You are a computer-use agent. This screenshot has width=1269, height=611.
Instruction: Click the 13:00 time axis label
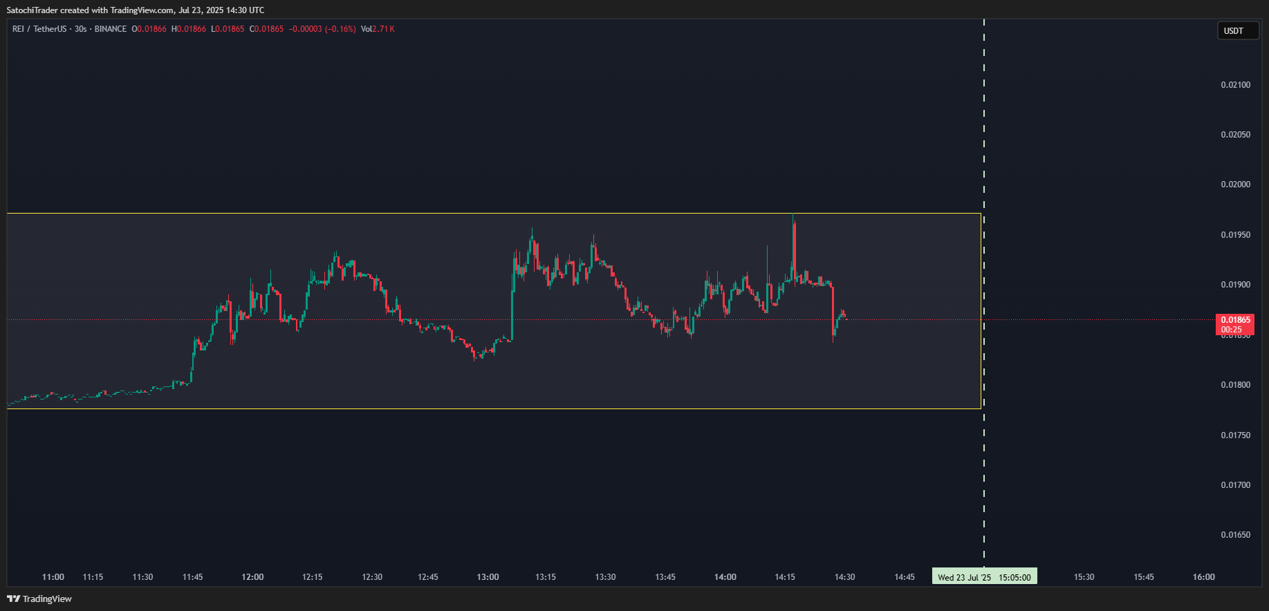click(x=488, y=577)
